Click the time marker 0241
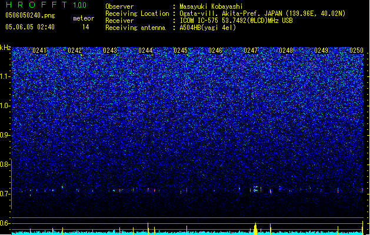The width and height of the screenshot is (370, 235). (x=39, y=51)
